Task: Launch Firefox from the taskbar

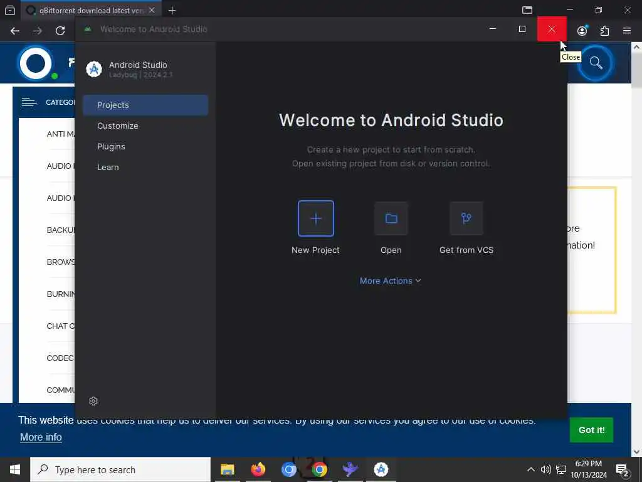Action: (x=258, y=469)
